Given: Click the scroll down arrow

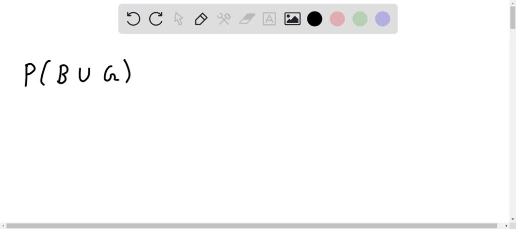Looking at the screenshot, I should point(512,220).
